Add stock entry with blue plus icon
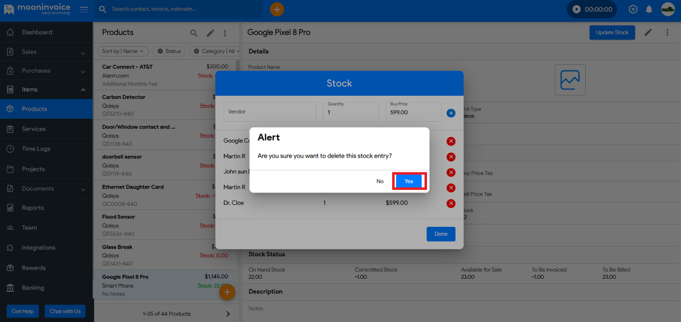Screen dimensions: 681x322 pyautogui.click(x=451, y=113)
